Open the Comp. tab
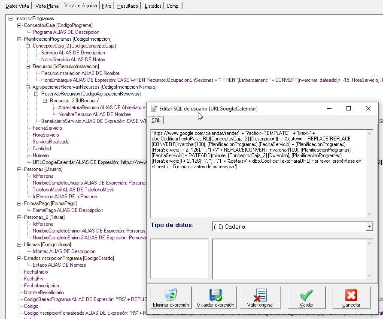The width and height of the screenshot is (383, 319). click(x=173, y=6)
